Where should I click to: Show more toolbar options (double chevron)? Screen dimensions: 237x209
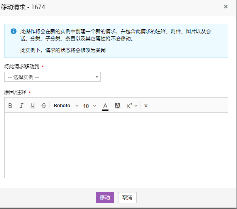click(146, 106)
